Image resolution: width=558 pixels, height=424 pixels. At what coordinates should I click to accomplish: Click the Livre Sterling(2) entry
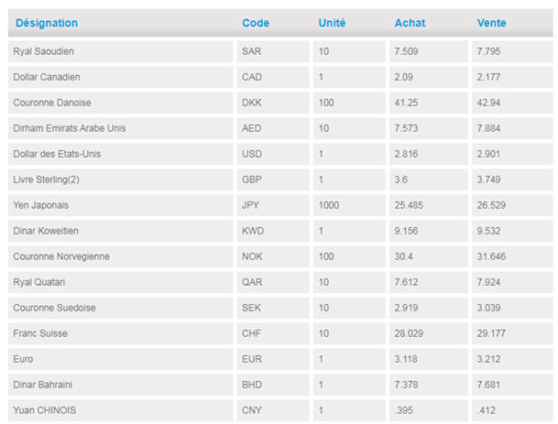pyautogui.click(x=48, y=179)
